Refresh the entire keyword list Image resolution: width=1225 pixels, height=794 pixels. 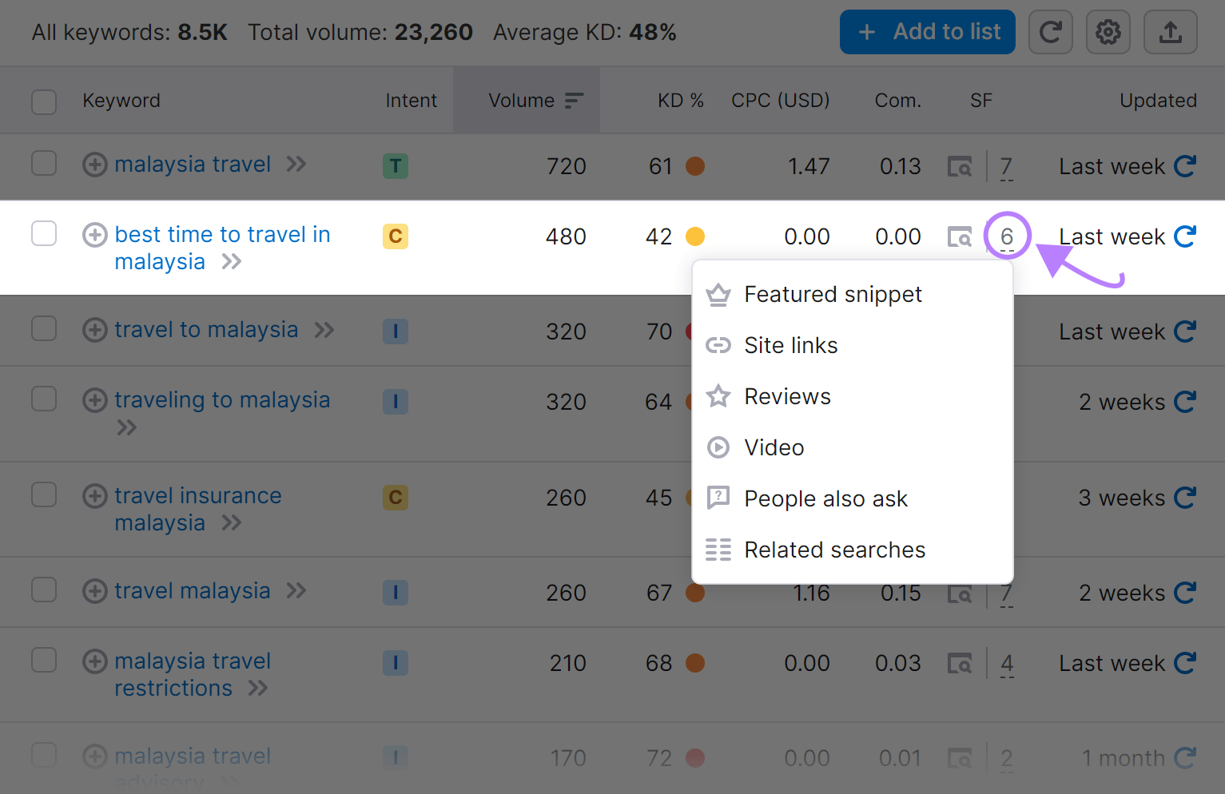[x=1050, y=32]
